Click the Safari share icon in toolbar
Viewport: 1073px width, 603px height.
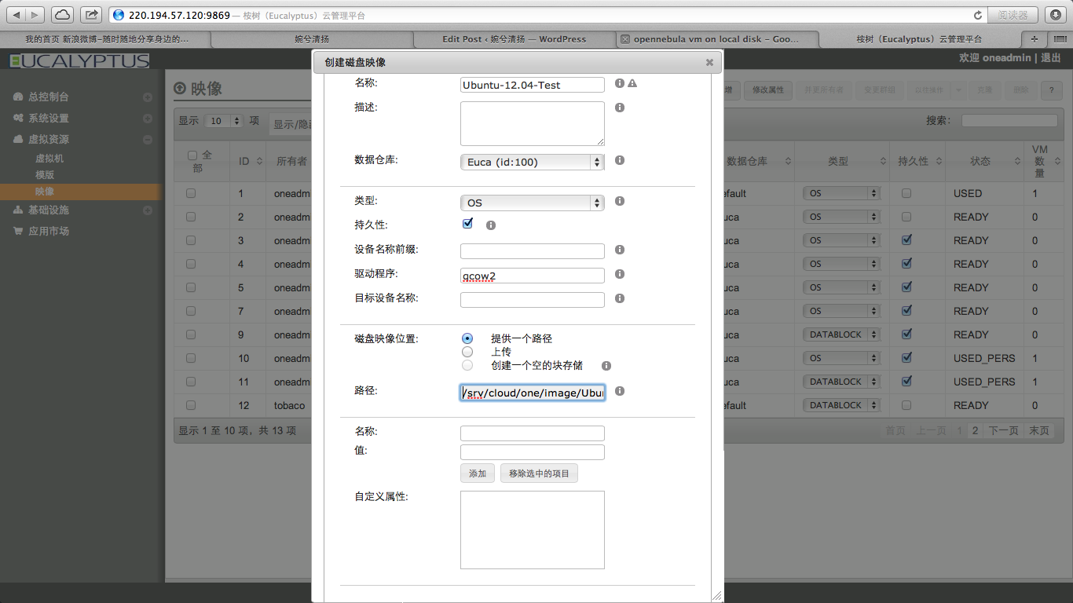click(x=92, y=14)
